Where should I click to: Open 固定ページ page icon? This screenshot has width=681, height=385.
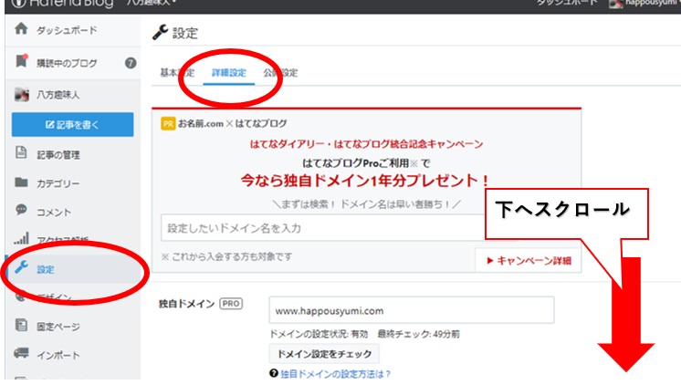(x=21, y=325)
